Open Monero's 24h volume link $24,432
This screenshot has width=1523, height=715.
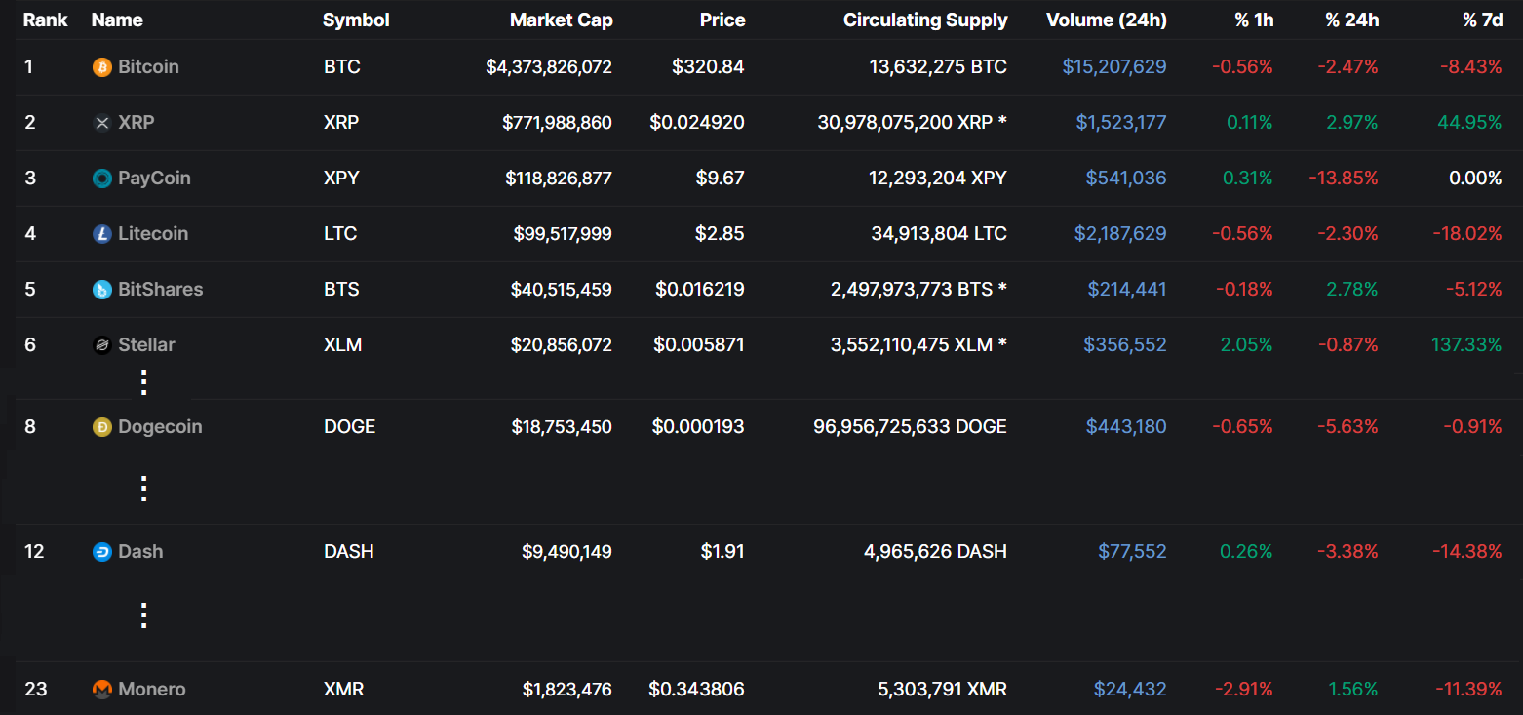[x=1129, y=690]
